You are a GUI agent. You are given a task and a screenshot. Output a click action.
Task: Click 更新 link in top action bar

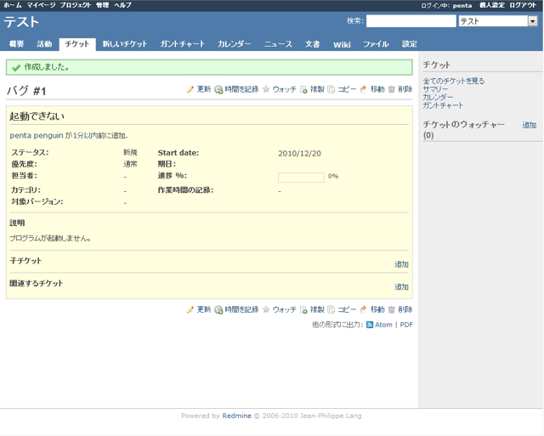[204, 89]
